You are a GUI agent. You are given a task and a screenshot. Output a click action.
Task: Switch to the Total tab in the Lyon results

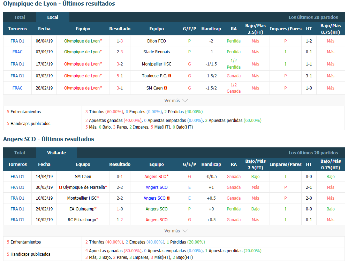point(20,17)
